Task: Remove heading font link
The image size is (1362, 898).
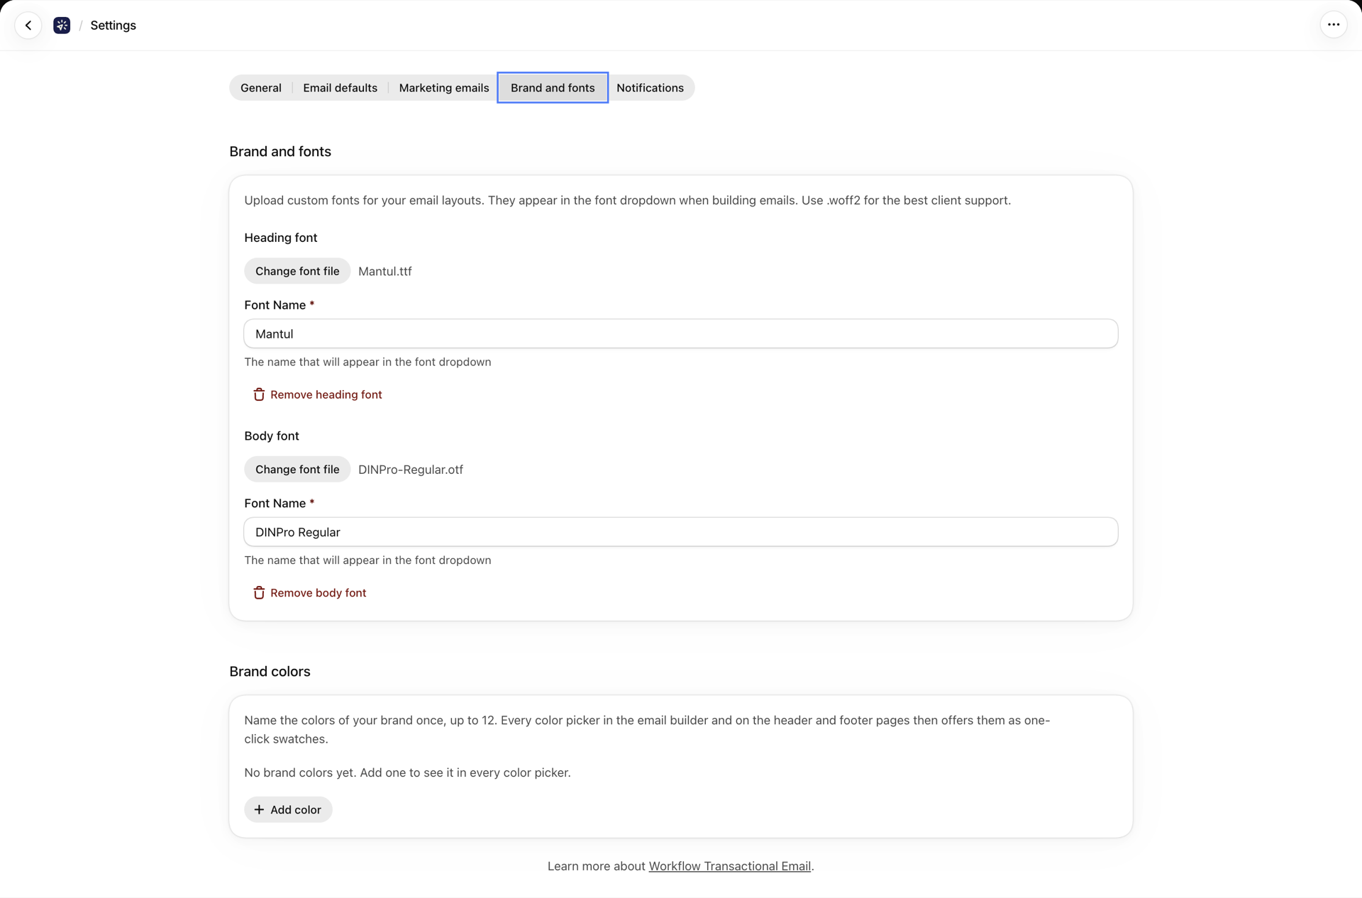Action: click(x=317, y=394)
